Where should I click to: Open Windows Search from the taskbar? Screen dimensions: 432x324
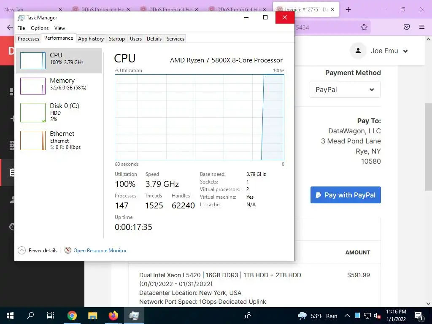[x=30, y=316]
